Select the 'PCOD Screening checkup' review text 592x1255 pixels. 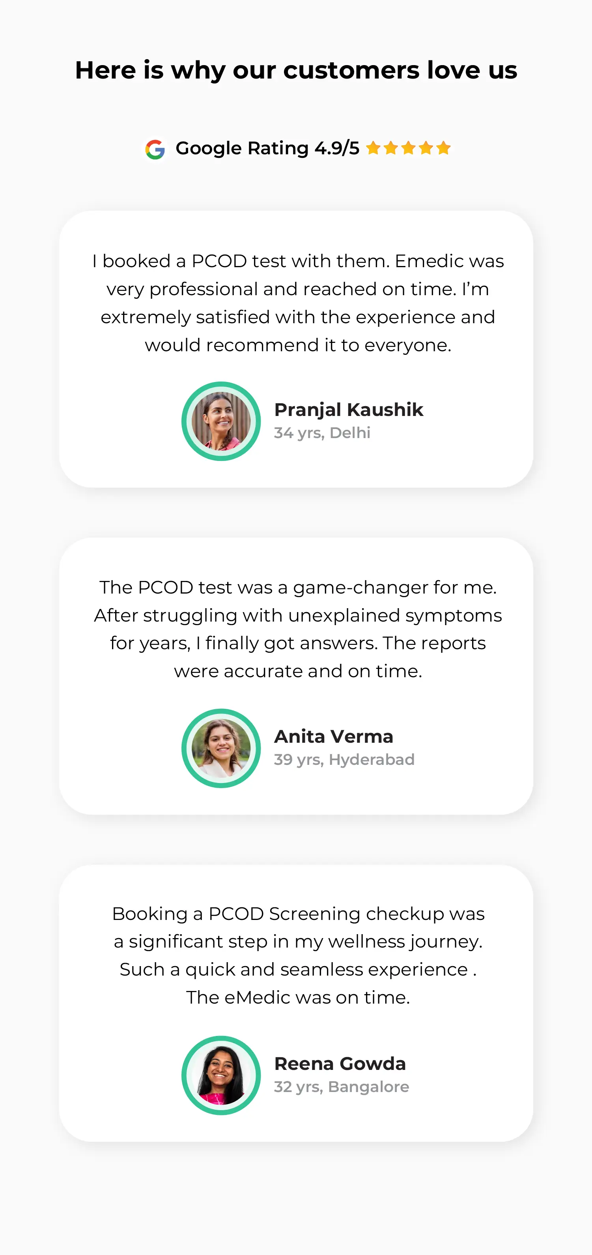coord(298,955)
